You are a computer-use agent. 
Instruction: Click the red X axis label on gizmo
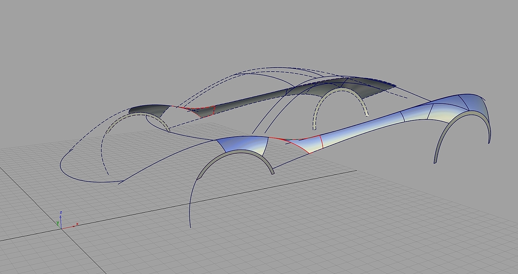click(x=77, y=224)
